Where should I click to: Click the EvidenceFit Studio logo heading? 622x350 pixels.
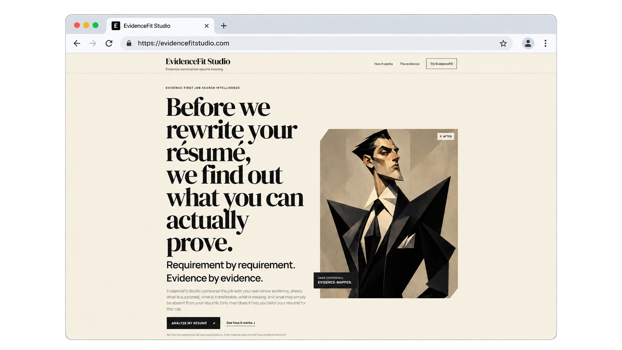coord(198,61)
